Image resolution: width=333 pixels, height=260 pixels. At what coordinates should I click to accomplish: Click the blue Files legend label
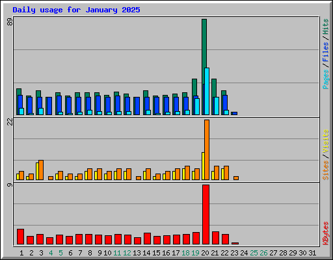coord(325,52)
